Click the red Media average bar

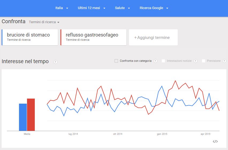click(x=31, y=115)
